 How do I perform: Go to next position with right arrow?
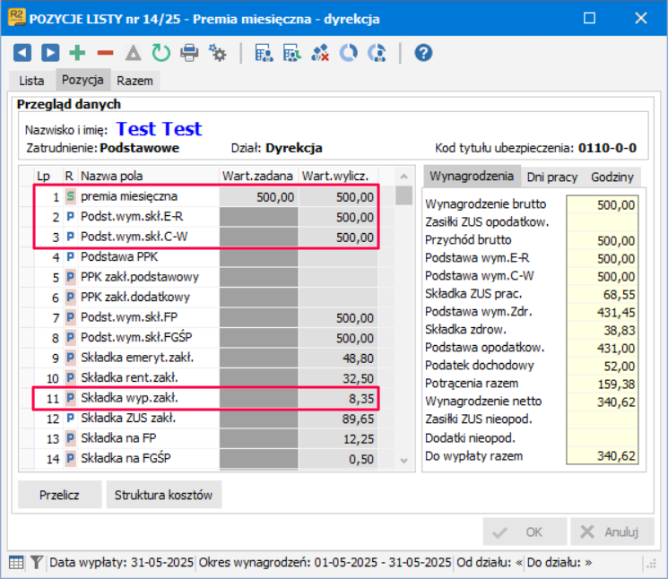[50, 53]
